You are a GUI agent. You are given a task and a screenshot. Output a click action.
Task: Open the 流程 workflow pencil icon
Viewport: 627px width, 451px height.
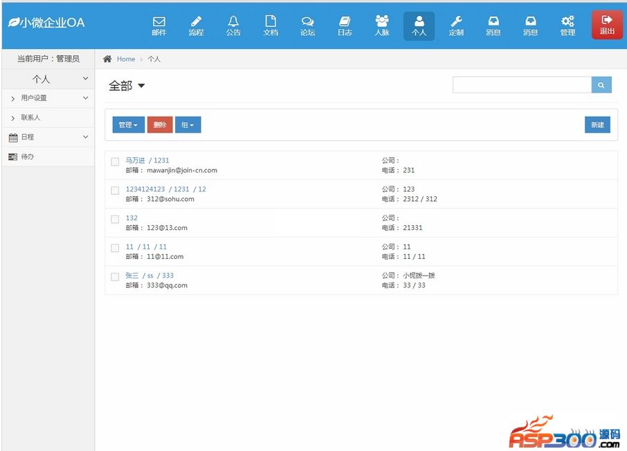196,26
